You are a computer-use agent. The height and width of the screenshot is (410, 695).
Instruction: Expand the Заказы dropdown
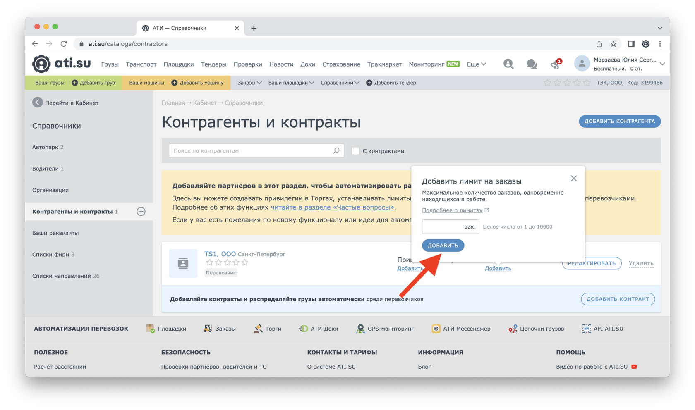249,83
